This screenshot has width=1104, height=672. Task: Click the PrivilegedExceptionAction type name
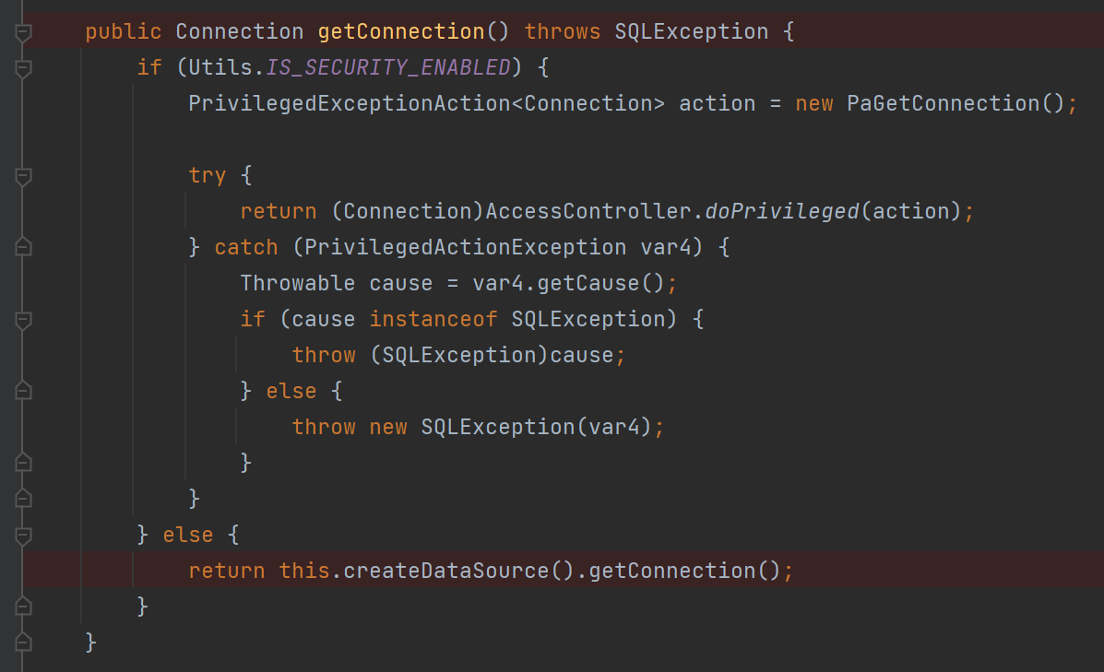coord(349,103)
